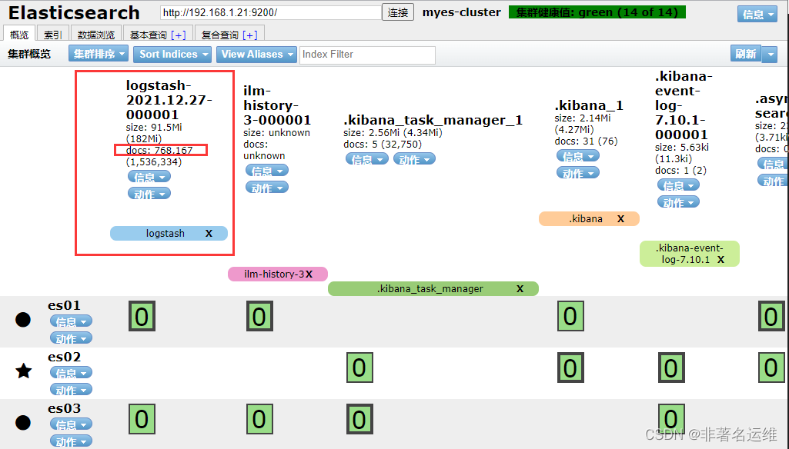Select logstash shard 0 on es03

pyautogui.click(x=142, y=419)
